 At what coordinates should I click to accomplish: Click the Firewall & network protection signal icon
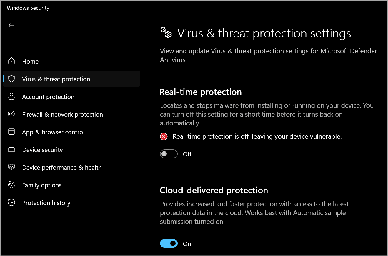point(11,114)
